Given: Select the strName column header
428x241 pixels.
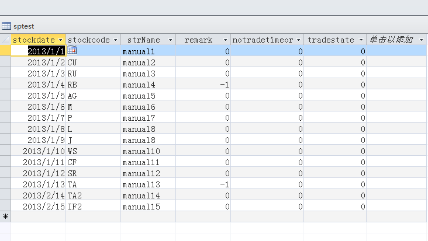Looking at the screenshot, I should coord(143,40).
